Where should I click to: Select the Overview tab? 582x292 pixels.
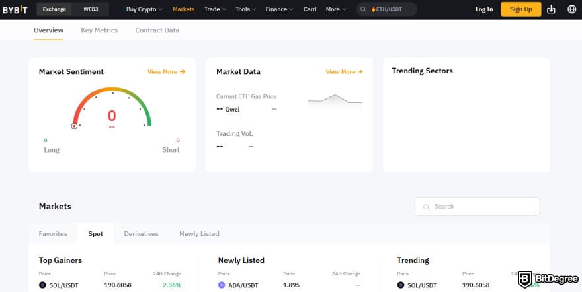point(49,30)
